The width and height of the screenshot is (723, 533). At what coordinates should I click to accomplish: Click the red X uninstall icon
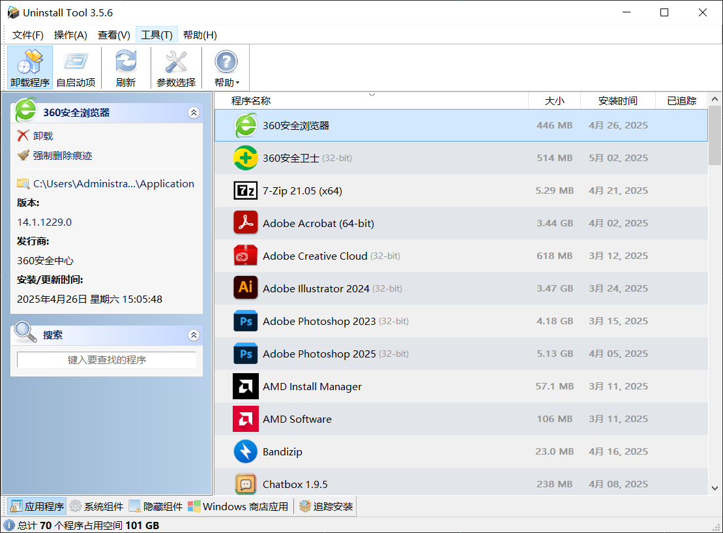tap(23, 136)
